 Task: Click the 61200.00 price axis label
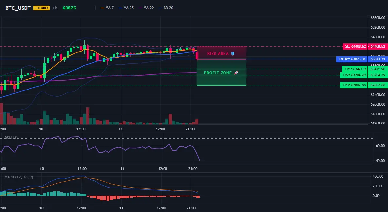pos(378,123)
